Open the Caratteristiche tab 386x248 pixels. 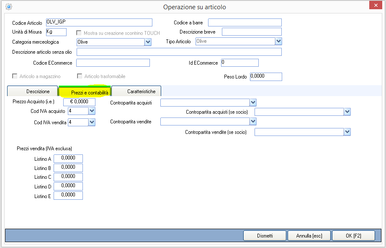pyautogui.click(x=136, y=91)
